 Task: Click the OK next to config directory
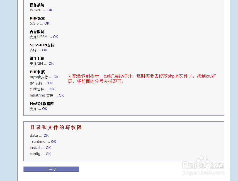click(48, 154)
